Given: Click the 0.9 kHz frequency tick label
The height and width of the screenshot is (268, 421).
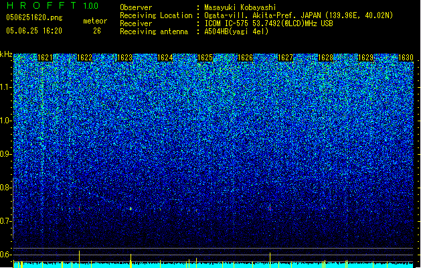Looking at the screenshot, I should click(5, 154).
